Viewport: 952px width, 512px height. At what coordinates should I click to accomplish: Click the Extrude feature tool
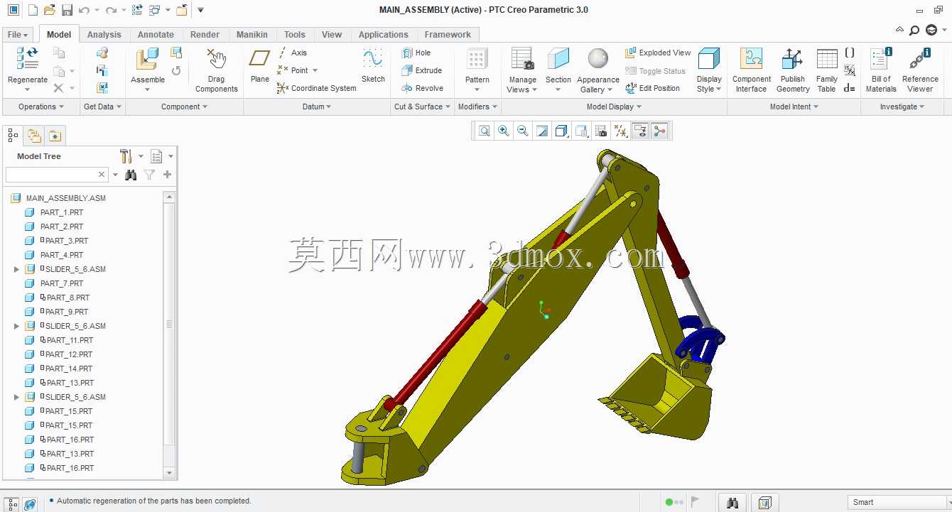click(422, 70)
